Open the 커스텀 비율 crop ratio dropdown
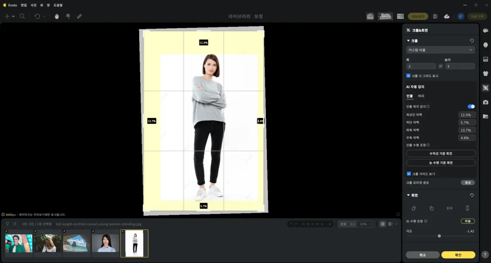The image size is (491, 263). (440, 50)
